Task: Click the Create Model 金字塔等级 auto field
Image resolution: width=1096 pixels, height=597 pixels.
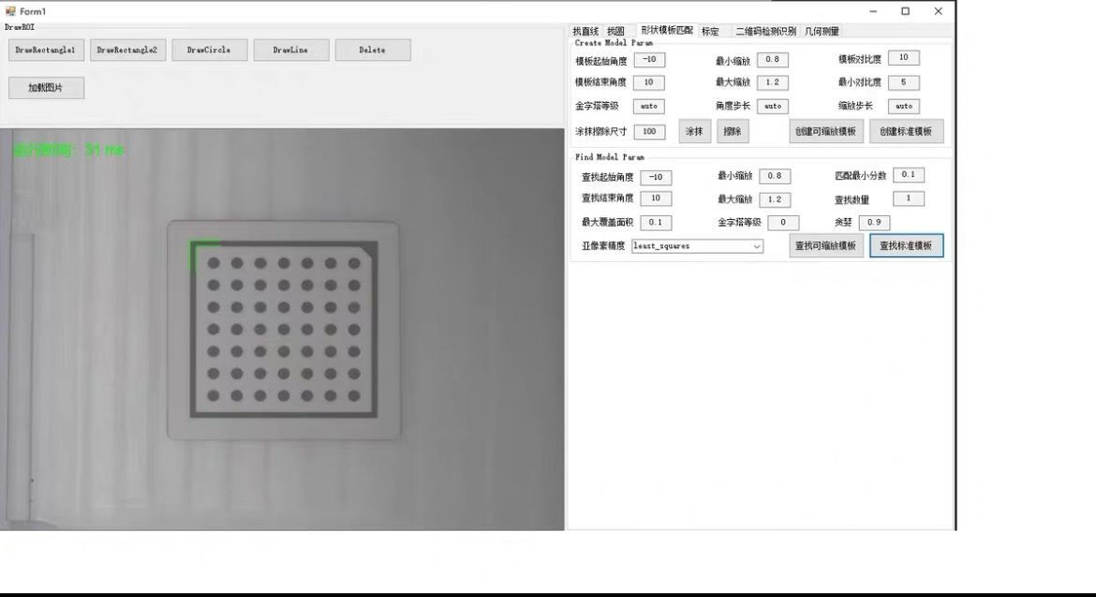Action: click(649, 106)
